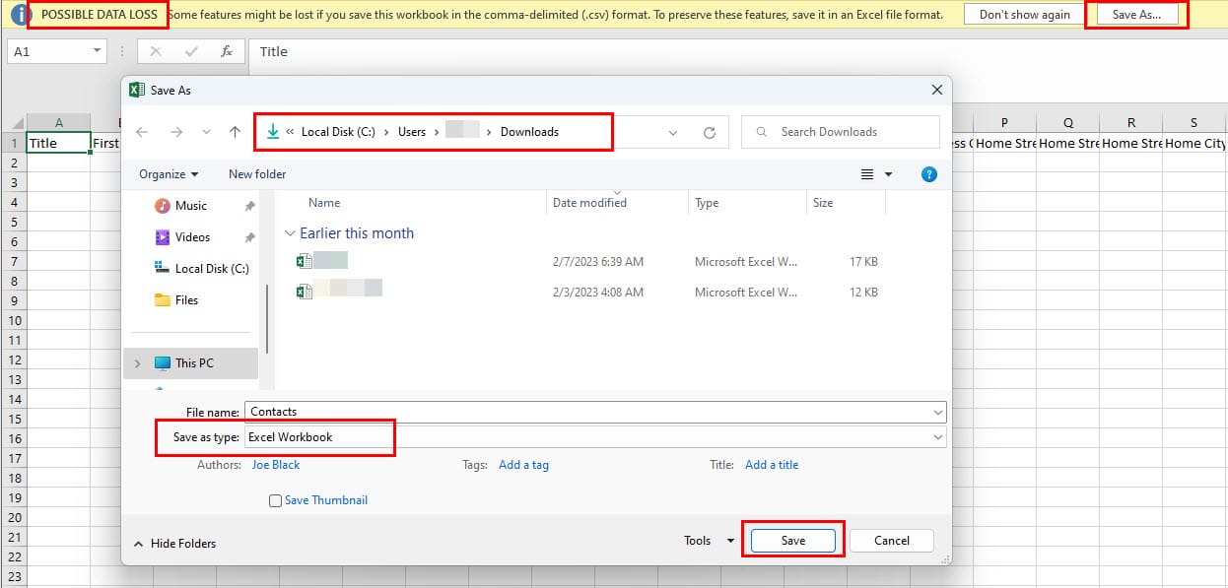Open File name dropdown arrow
This screenshot has width=1228, height=588.
pos(938,412)
